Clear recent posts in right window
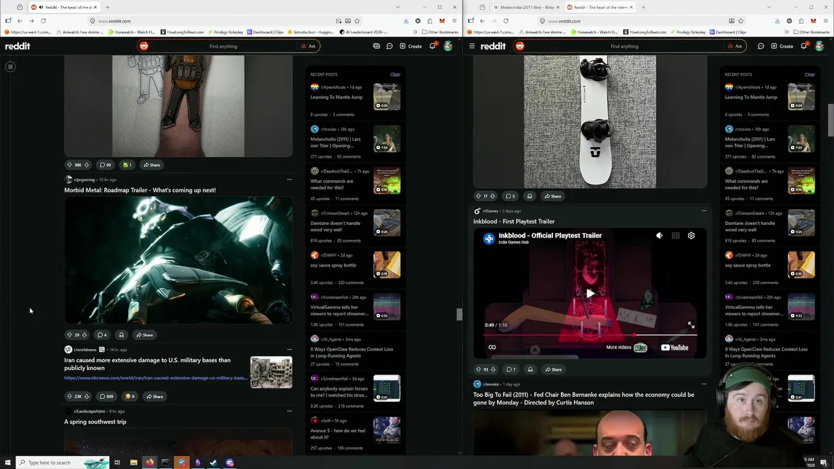 (809, 74)
